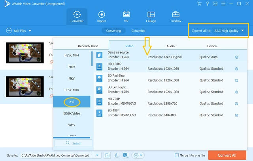Screen dimensions: 253x161
Task: Open settings gear for HD 720P
Action: tap(236, 104)
